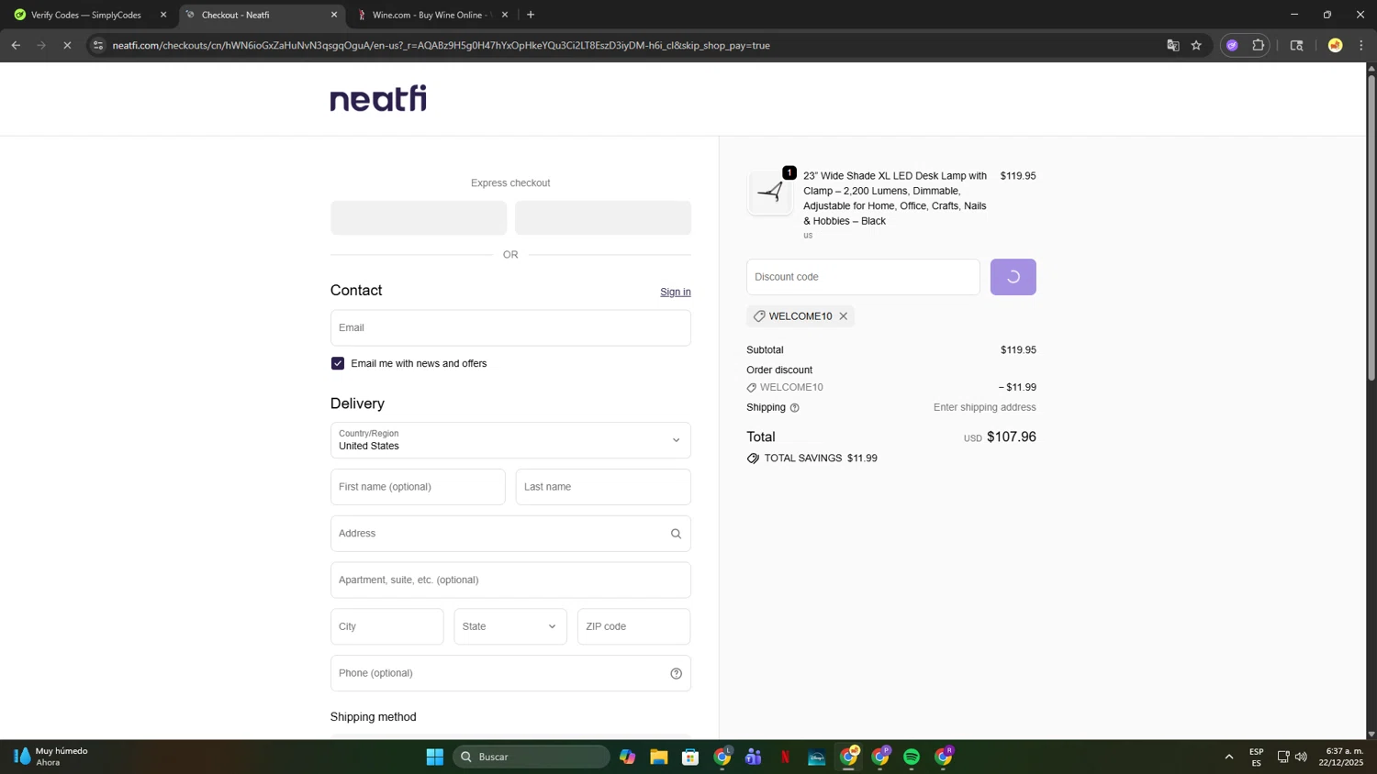This screenshot has height=774, width=1377.
Task: Switch to the Wine.com tab
Action: (431, 15)
